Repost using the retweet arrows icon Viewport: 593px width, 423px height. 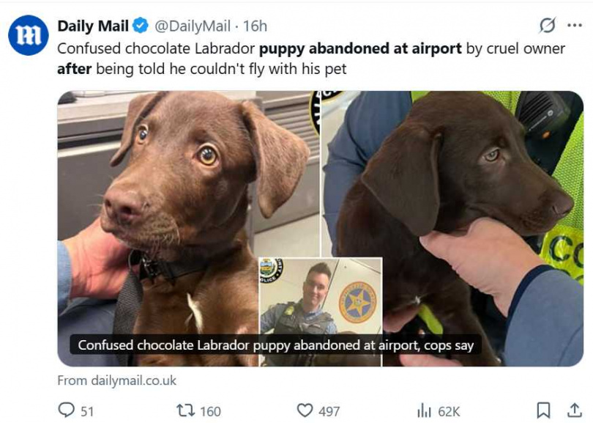coord(186,411)
